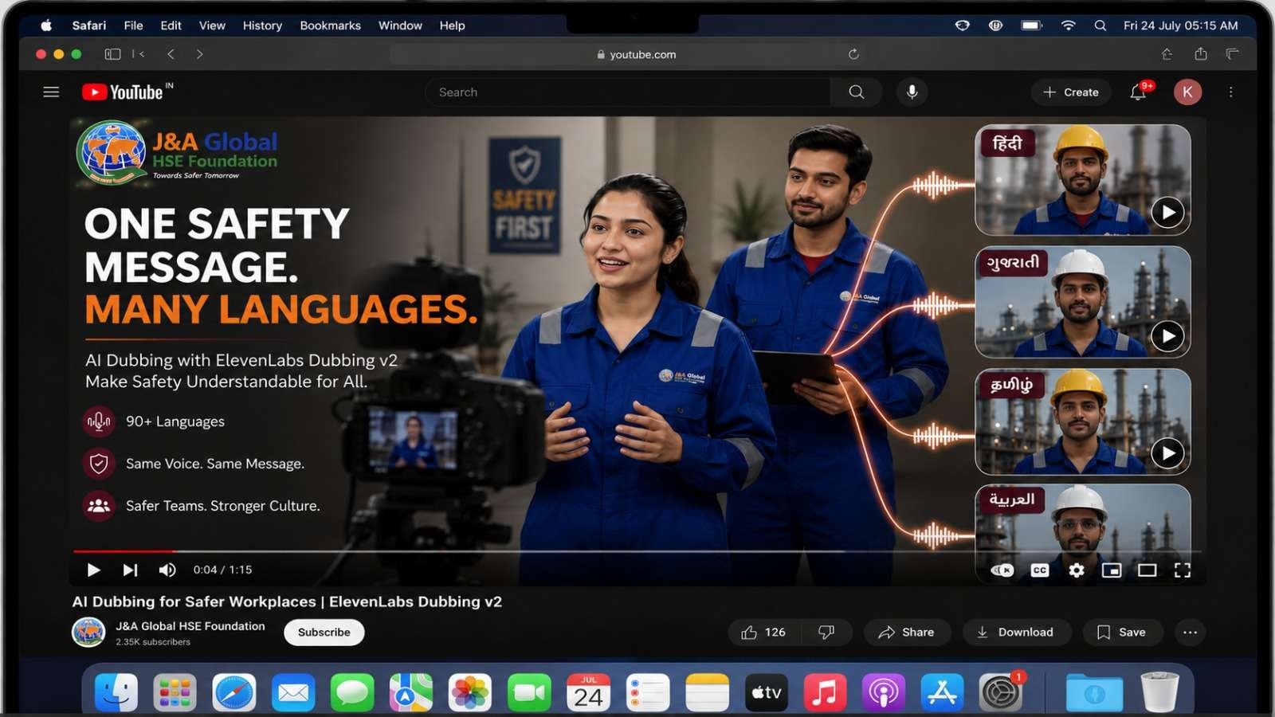Open the YouTube guide hamburger menu
Screen dimensions: 1275x717
click(51, 92)
